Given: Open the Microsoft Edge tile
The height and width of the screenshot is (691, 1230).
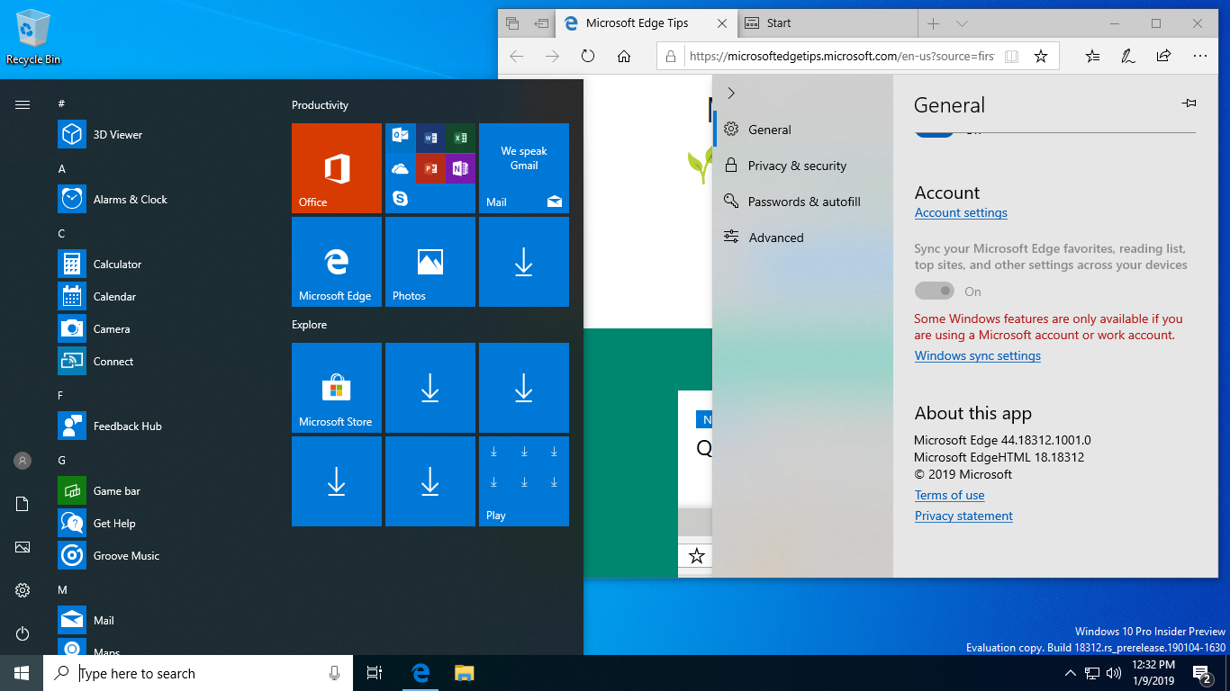Looking at the screenshot, I should pos(337,262).
